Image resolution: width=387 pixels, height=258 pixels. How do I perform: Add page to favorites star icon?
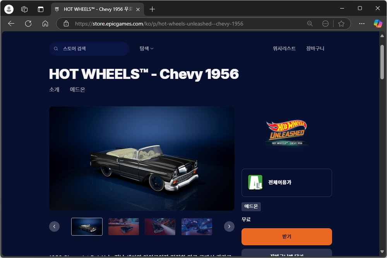(341, 24)
